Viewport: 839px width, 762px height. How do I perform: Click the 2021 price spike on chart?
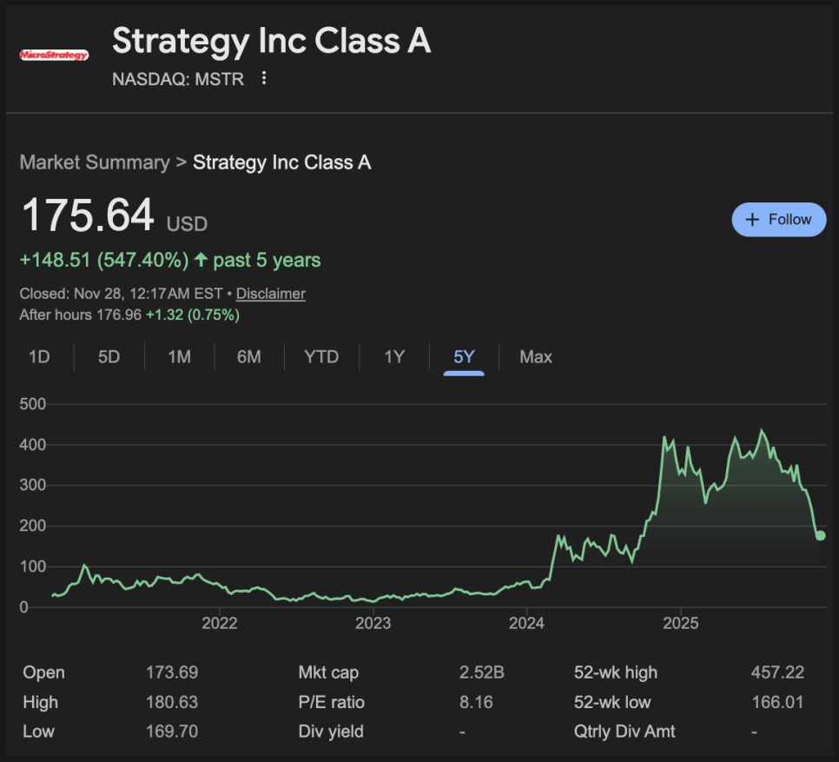84,567
